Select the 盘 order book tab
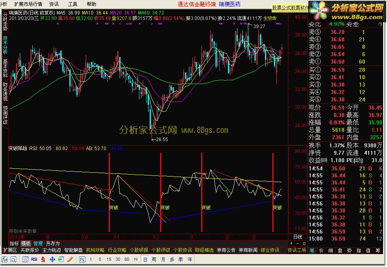 pyautogui.click(x=340, y=251)
